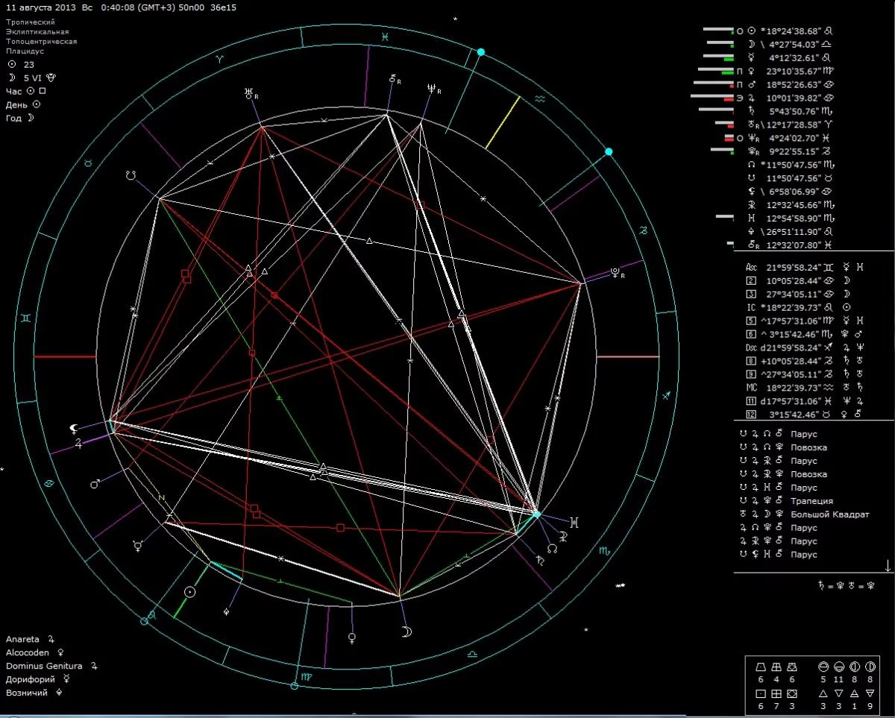Select the Venus glyph under the wheel
This screenshot has width=895, height=718.
tap(351, 638)
